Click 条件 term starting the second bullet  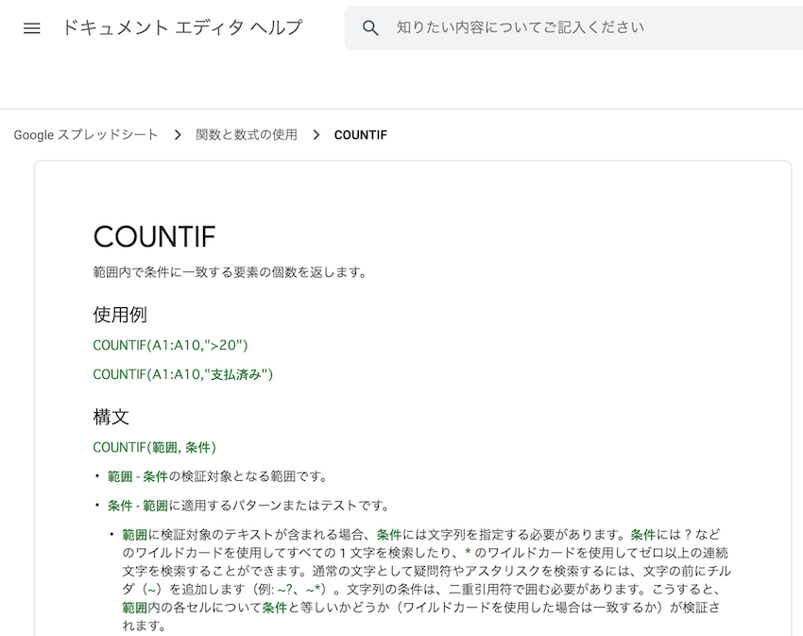tap(119, 506)
